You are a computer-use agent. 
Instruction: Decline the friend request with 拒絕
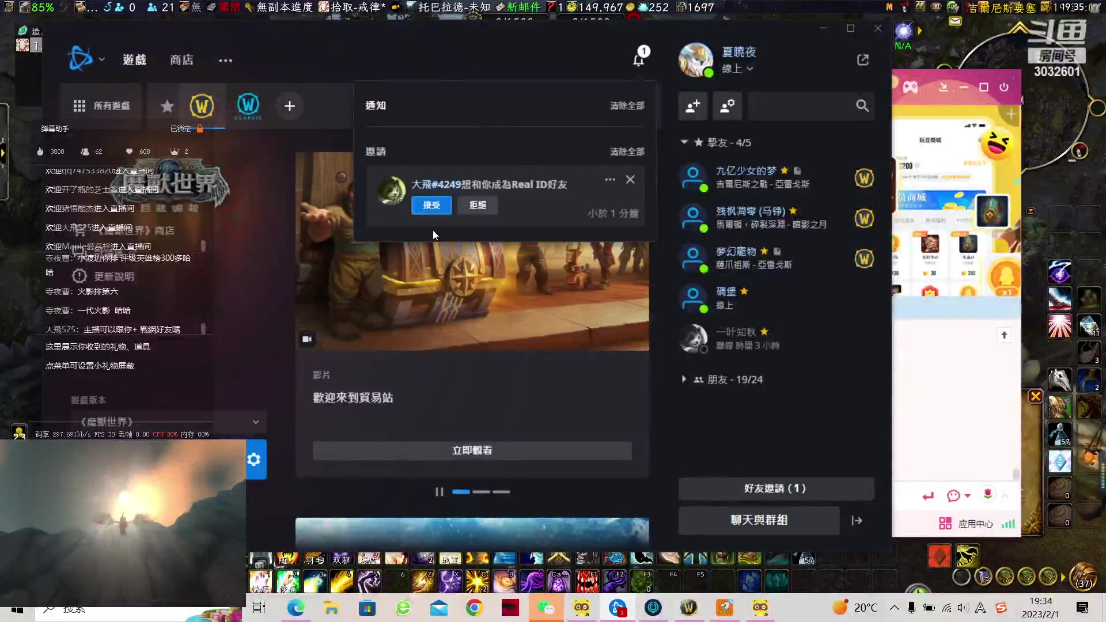point(478,205)
